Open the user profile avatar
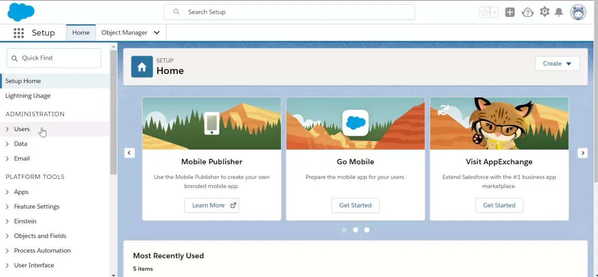The width and height of the screenshot is (598, 277). [x=578, y=12]
